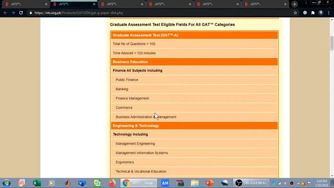334x188 pixels.
Task: Open the Extensions puzzle icon
Action: [313, 13]
